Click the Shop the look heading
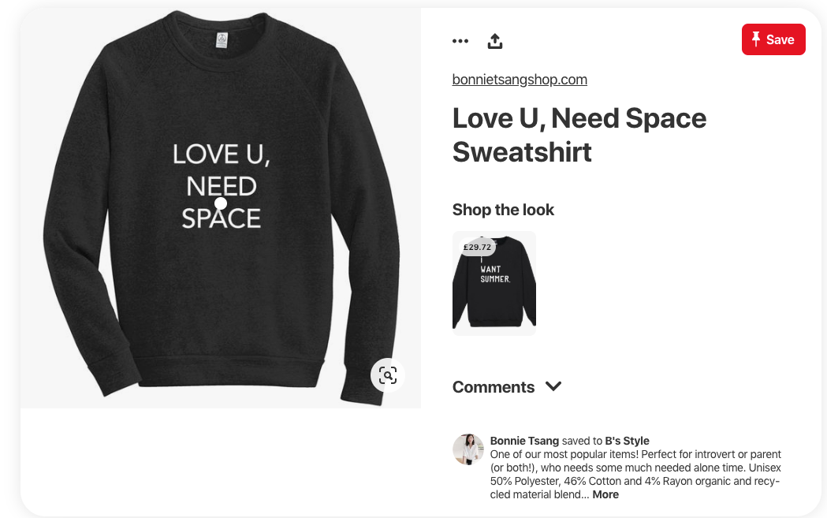The width and height of the screenshot is (827, 518). coord(503,210)
